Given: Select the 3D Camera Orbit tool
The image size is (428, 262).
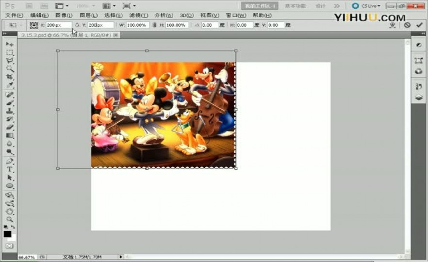Looking at the screenshot, I should [10, 203].
